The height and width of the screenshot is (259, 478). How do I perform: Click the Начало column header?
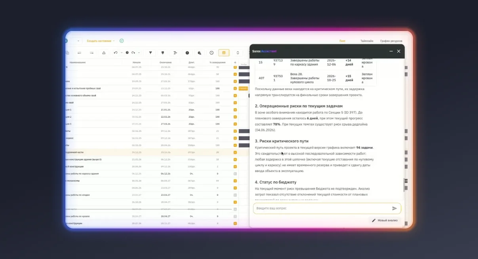click(x=137, y=63)
